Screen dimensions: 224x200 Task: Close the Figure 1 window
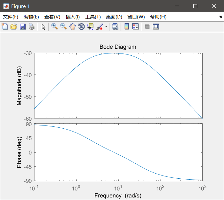coord(214,6)
